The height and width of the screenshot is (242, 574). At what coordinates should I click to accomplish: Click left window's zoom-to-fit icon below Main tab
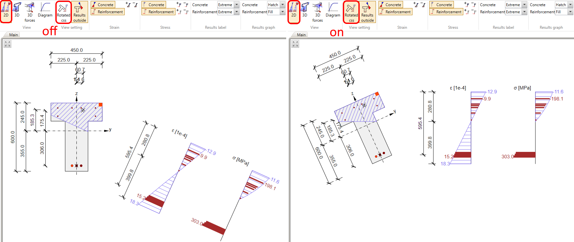(x=7, y=44)
